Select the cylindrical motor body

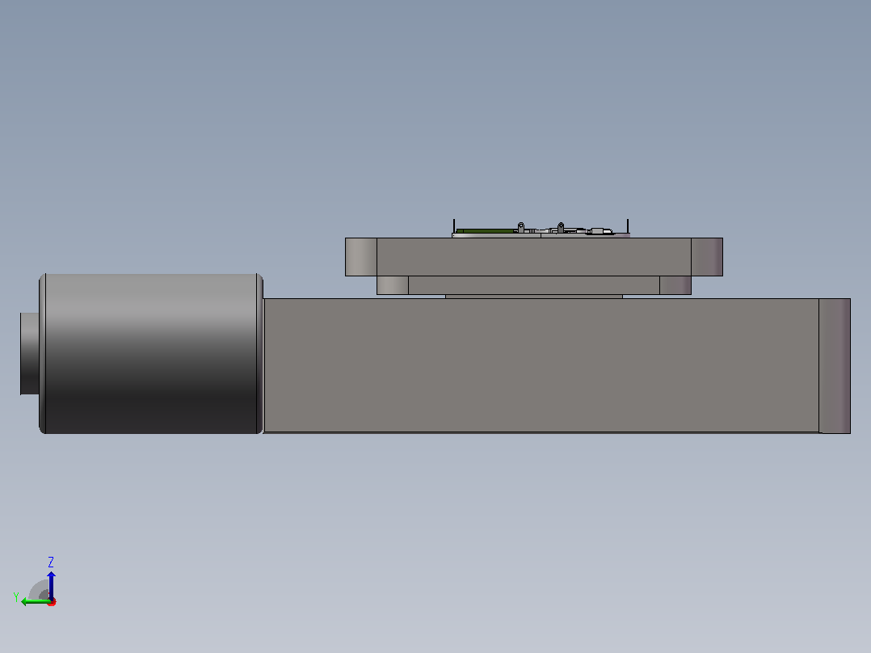pos(150,353)
